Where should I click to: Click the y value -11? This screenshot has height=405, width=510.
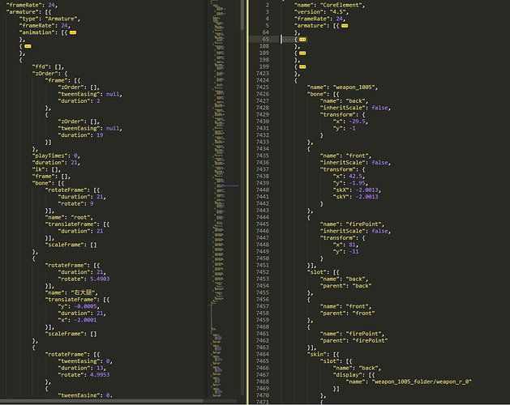[354, 251]
